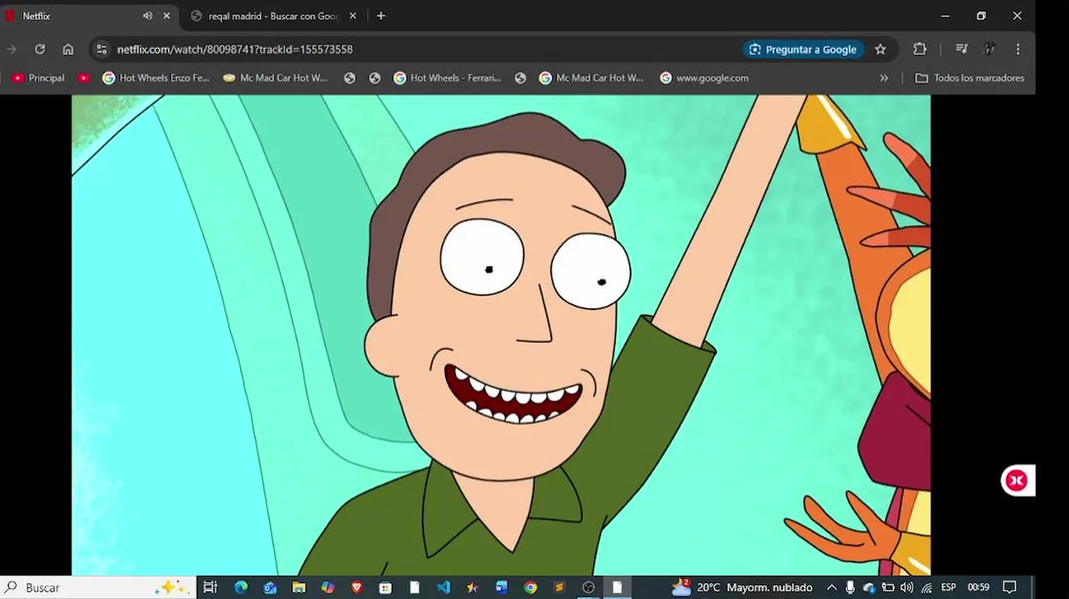Open Task View on taskbar
Screen dimensions: 1069x599
(211, 587)
